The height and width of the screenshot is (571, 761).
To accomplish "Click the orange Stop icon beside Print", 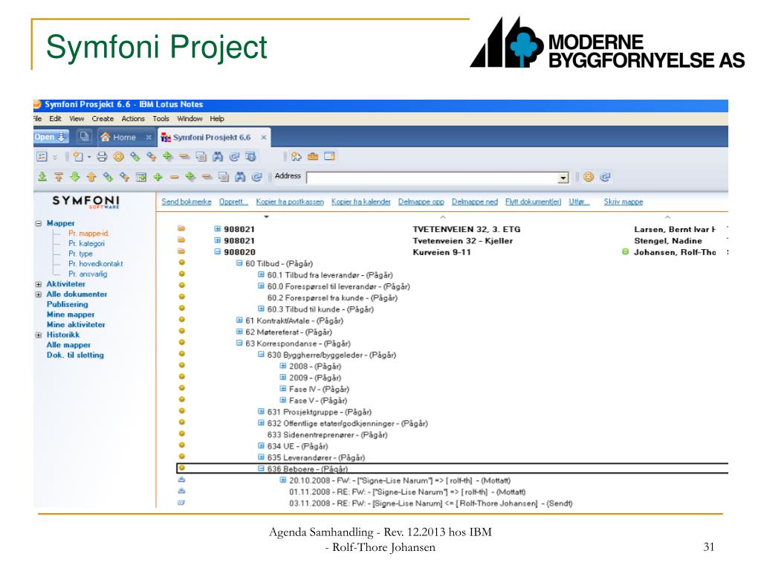I will (x=118, y=156).
